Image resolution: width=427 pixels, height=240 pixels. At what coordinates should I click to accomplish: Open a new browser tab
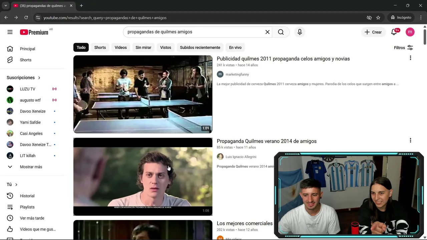(81, 6)
